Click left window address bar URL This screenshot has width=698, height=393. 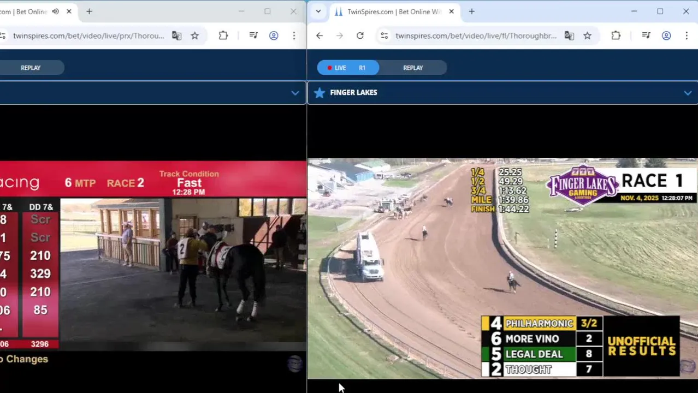(x=88, y=35)
